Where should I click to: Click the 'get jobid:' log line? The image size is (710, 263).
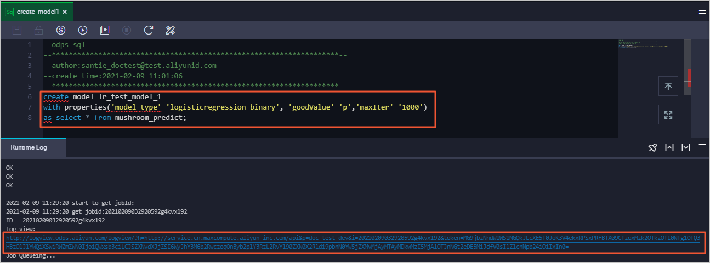96,211
